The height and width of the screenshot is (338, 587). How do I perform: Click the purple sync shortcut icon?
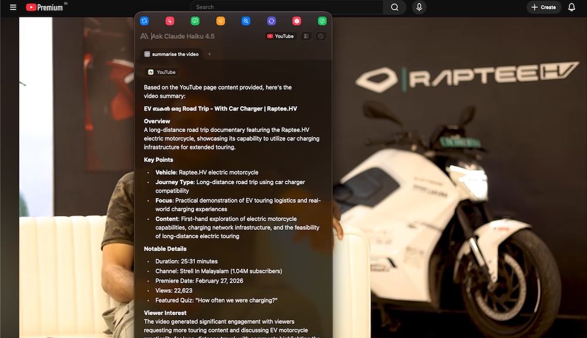click(x=271, y=21)
